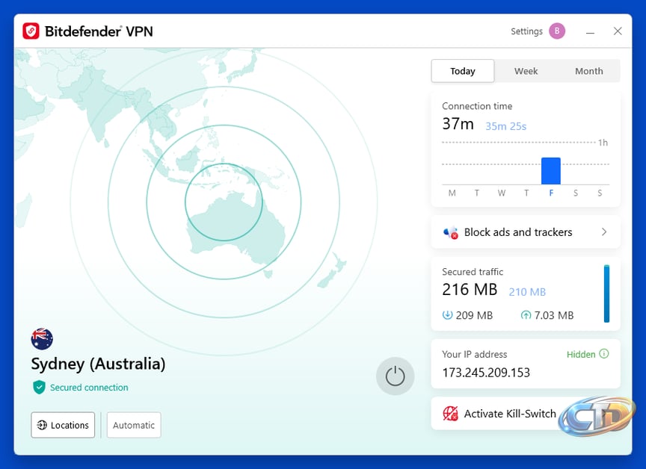Click the 216 MB secured traffic value
This screenshot has width=646, height=469.
pos(470,290)
